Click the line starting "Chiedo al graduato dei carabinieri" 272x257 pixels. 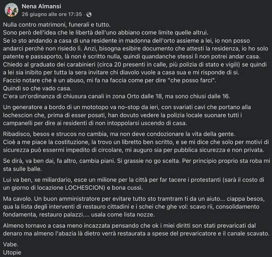pos(129,64)
